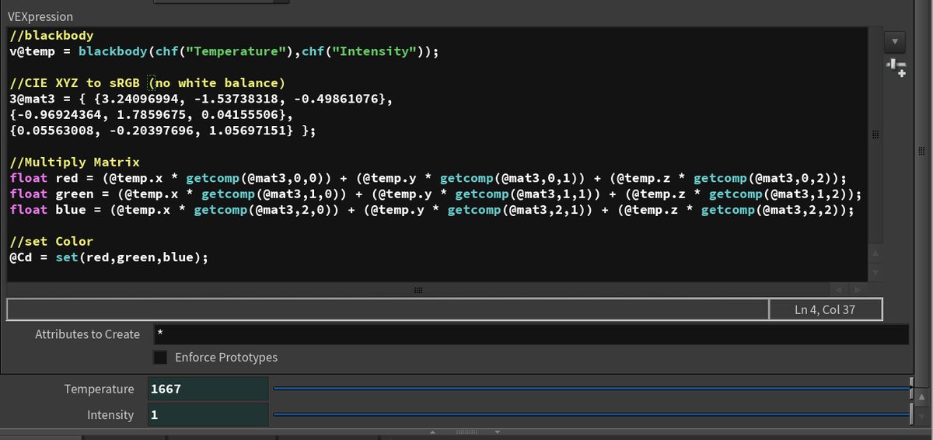Click the Intensity value field
This screenshot has width=933, height=440.
click(208, 415)
